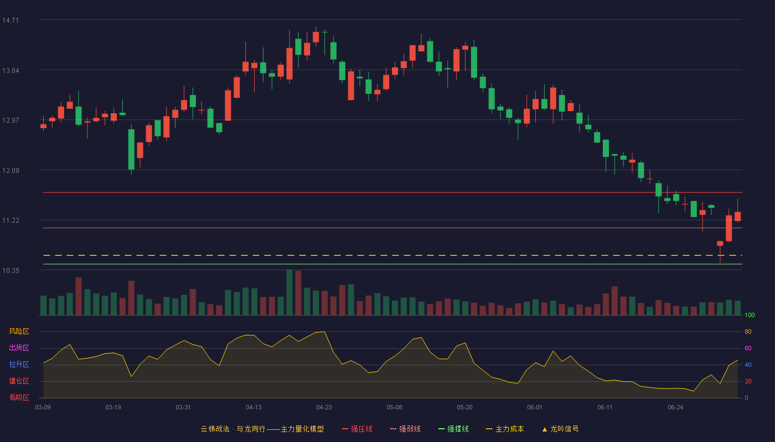Click the 10.35 price axis label
This screenshot has width=775, height=442.
pyautogui.click(x=11, y=271)
